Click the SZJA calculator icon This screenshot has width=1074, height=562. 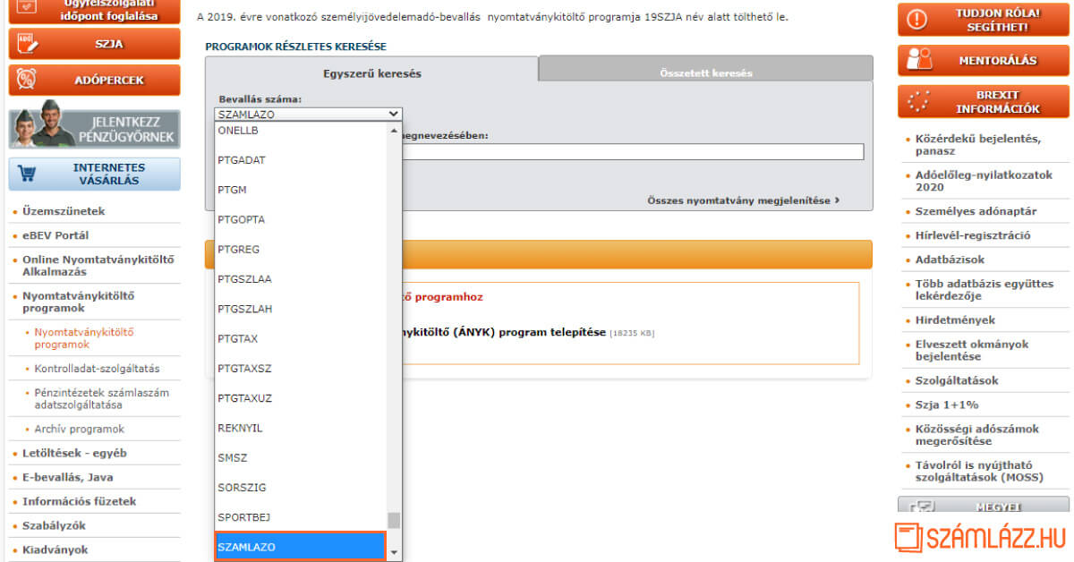click(27, 44)
